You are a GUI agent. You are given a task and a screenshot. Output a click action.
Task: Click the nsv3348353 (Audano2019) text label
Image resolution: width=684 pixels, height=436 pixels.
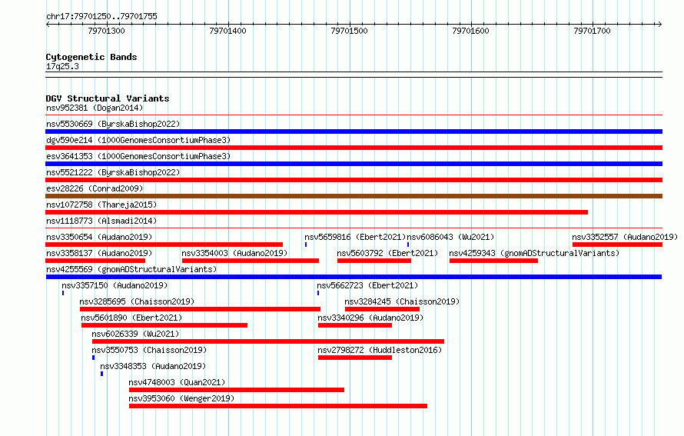[153, 366]
